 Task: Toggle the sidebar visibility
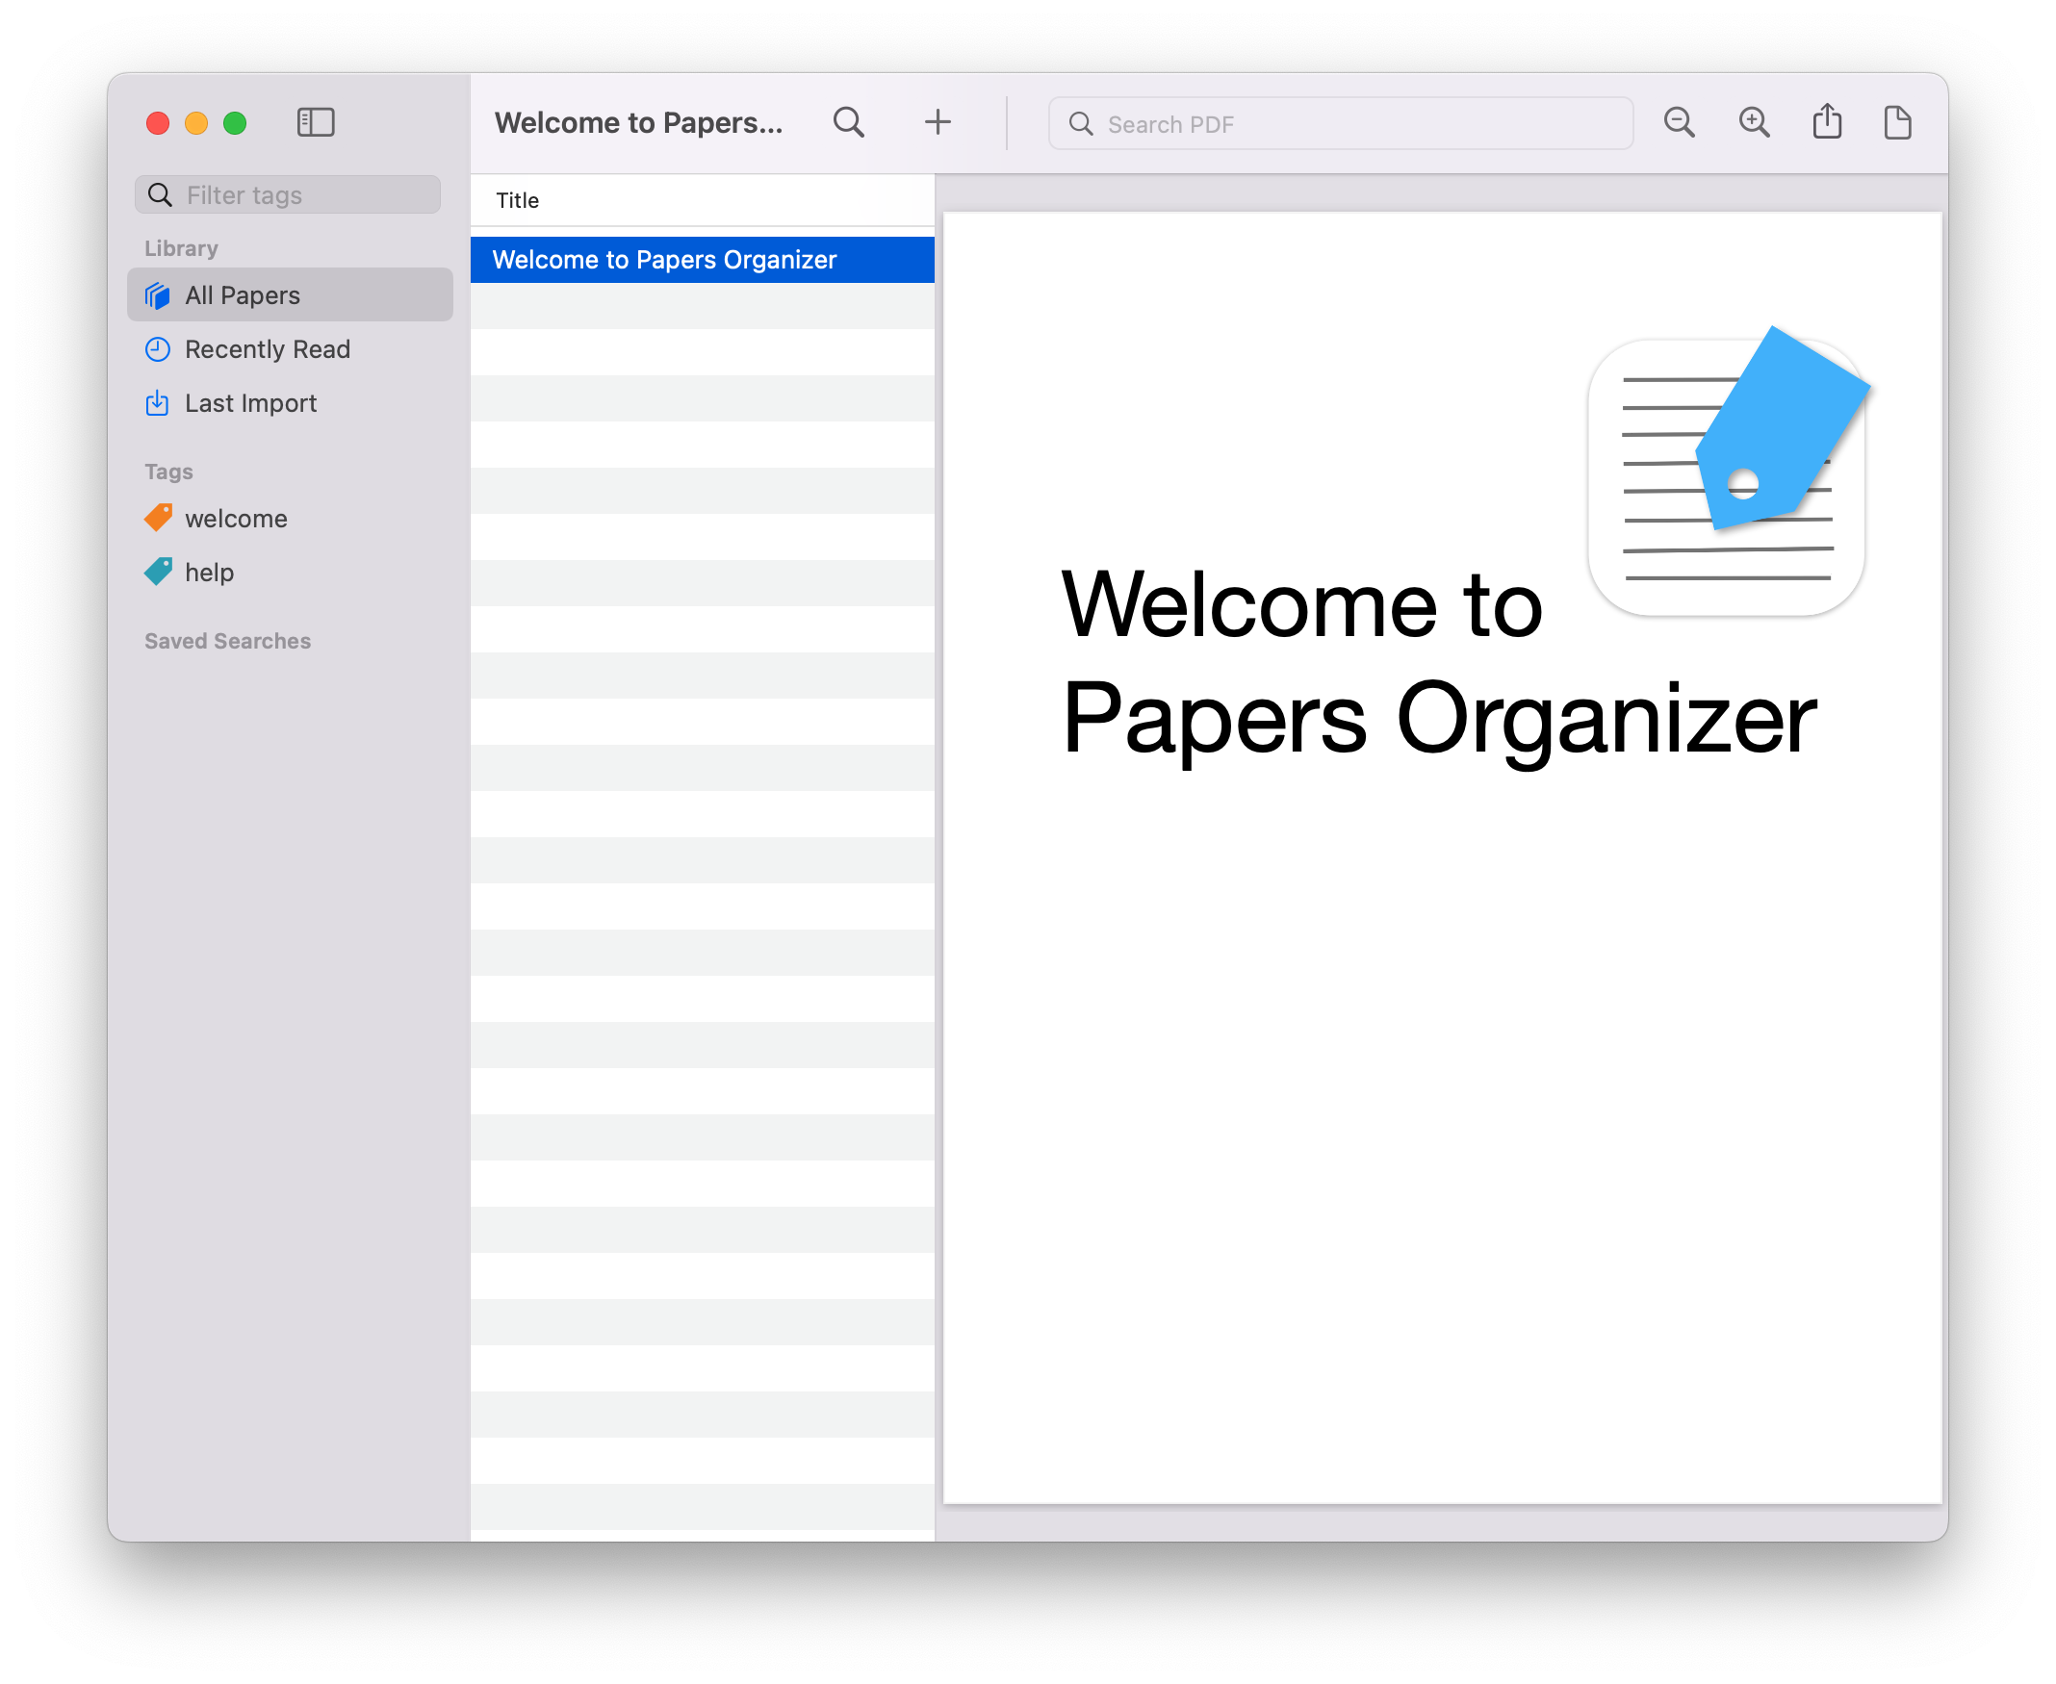[x=316, y=122]
